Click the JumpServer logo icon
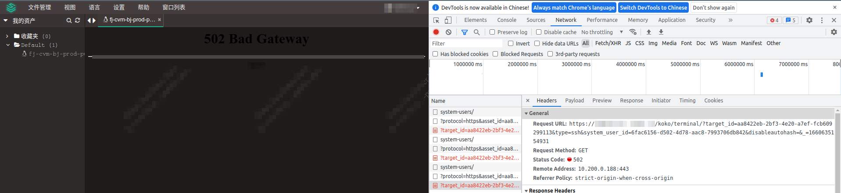 tap(11, 7)
